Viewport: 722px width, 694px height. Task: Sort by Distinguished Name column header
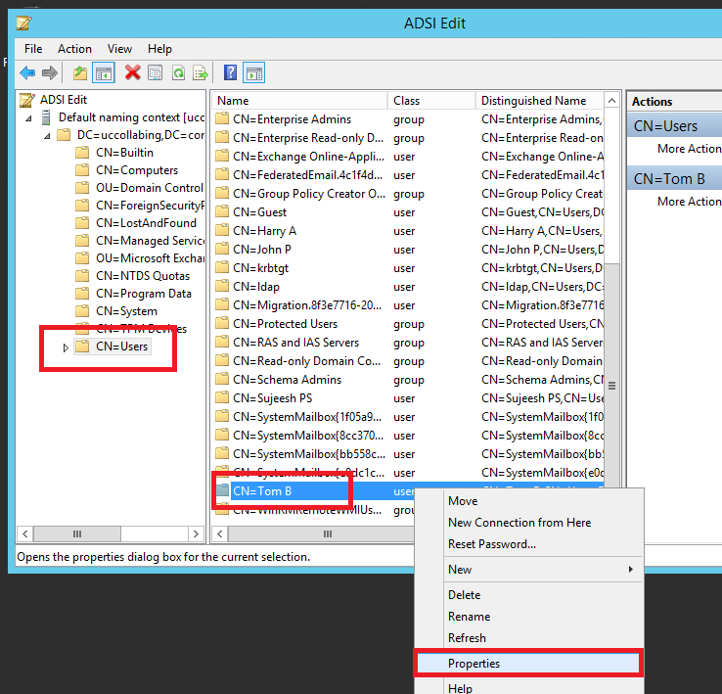click(x=540, y=101)
